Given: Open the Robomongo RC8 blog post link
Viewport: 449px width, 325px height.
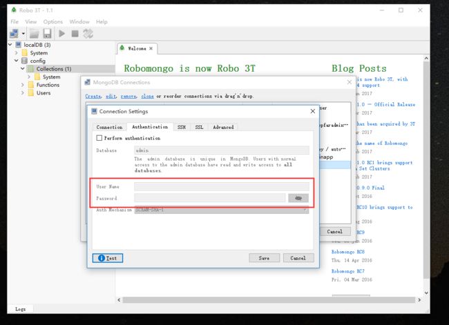Looking at the screenshot, I should click(x=348, y=252).
